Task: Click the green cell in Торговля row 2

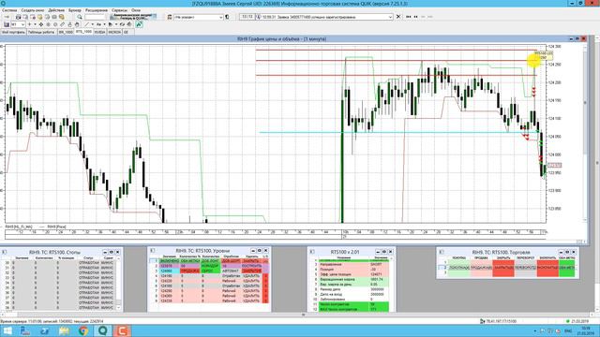Action: pos(567,268)
